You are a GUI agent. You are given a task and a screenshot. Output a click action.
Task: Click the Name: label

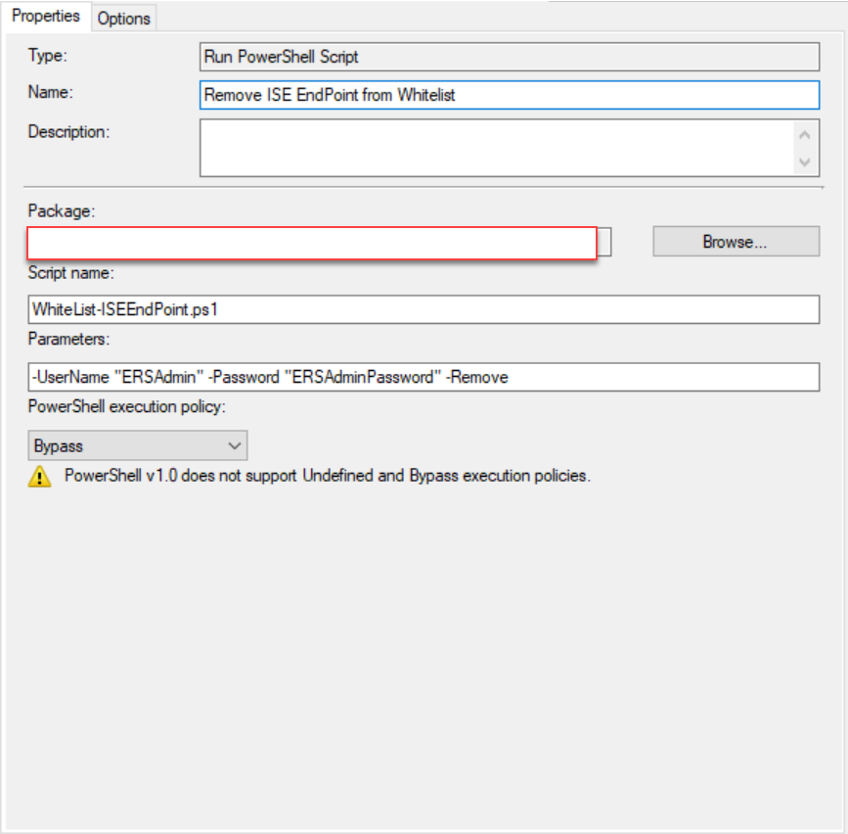(50, 92)
